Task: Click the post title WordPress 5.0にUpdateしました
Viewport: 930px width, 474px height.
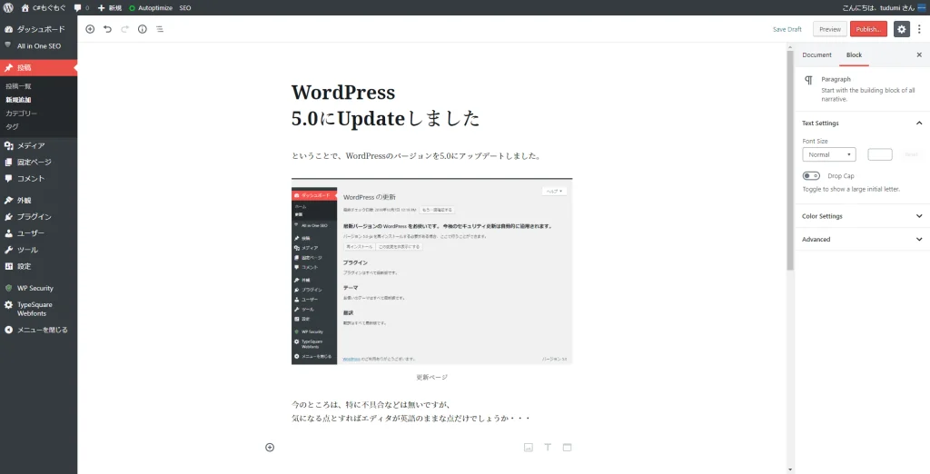Action: (x=385, y=105)
